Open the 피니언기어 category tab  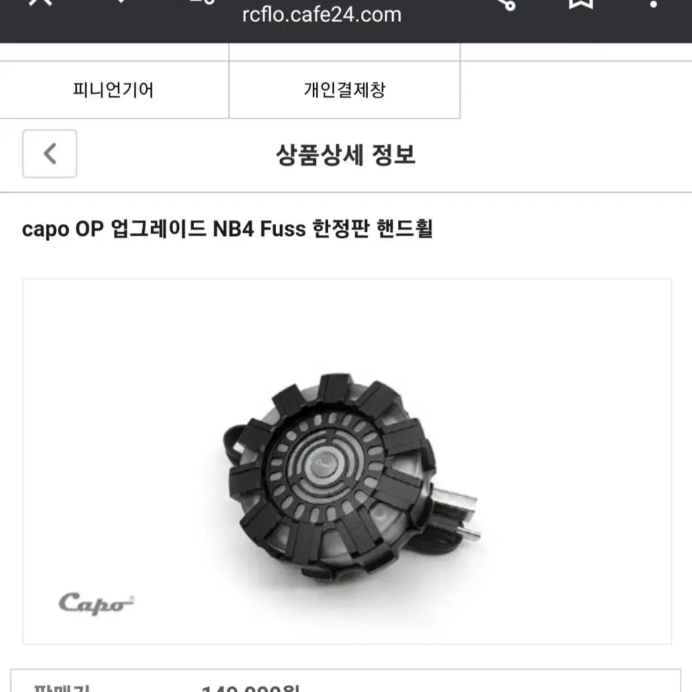point(114,90)
